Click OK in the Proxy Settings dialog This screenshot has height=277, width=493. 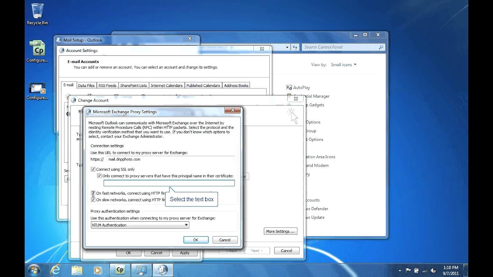click(196, 240)
